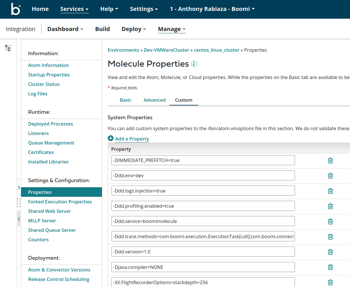Switch to the Basic tab

point(126,100)
